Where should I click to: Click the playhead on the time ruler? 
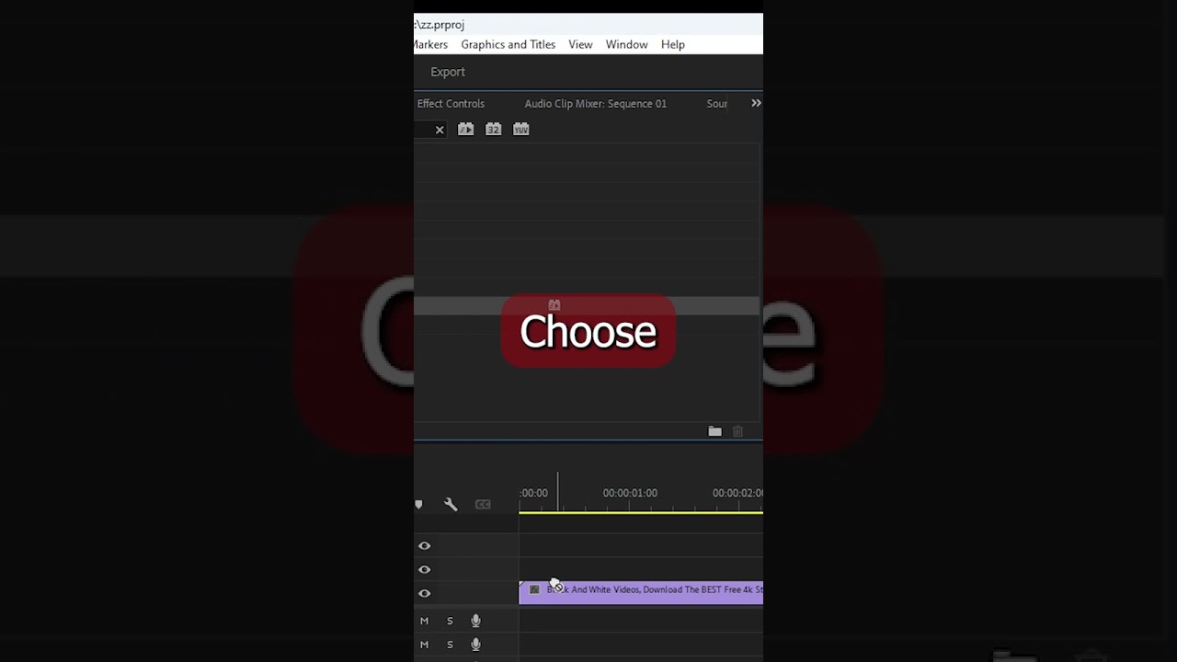557,492
